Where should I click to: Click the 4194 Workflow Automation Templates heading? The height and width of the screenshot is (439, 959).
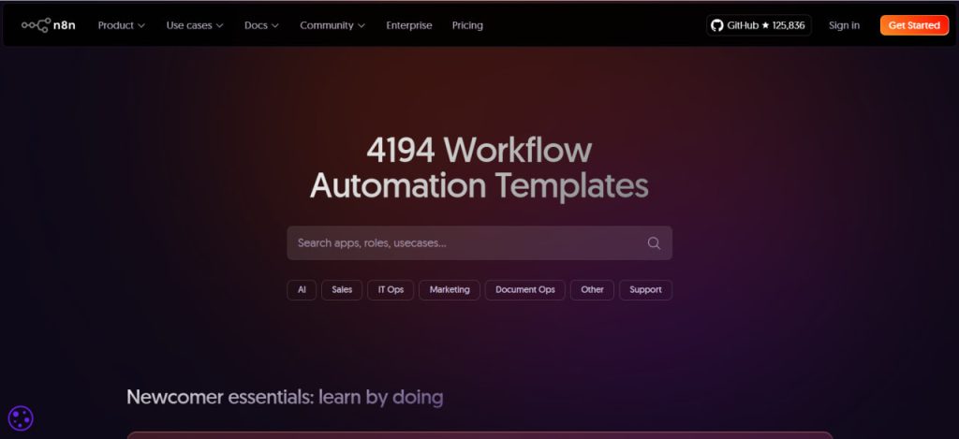click(479, 168)
